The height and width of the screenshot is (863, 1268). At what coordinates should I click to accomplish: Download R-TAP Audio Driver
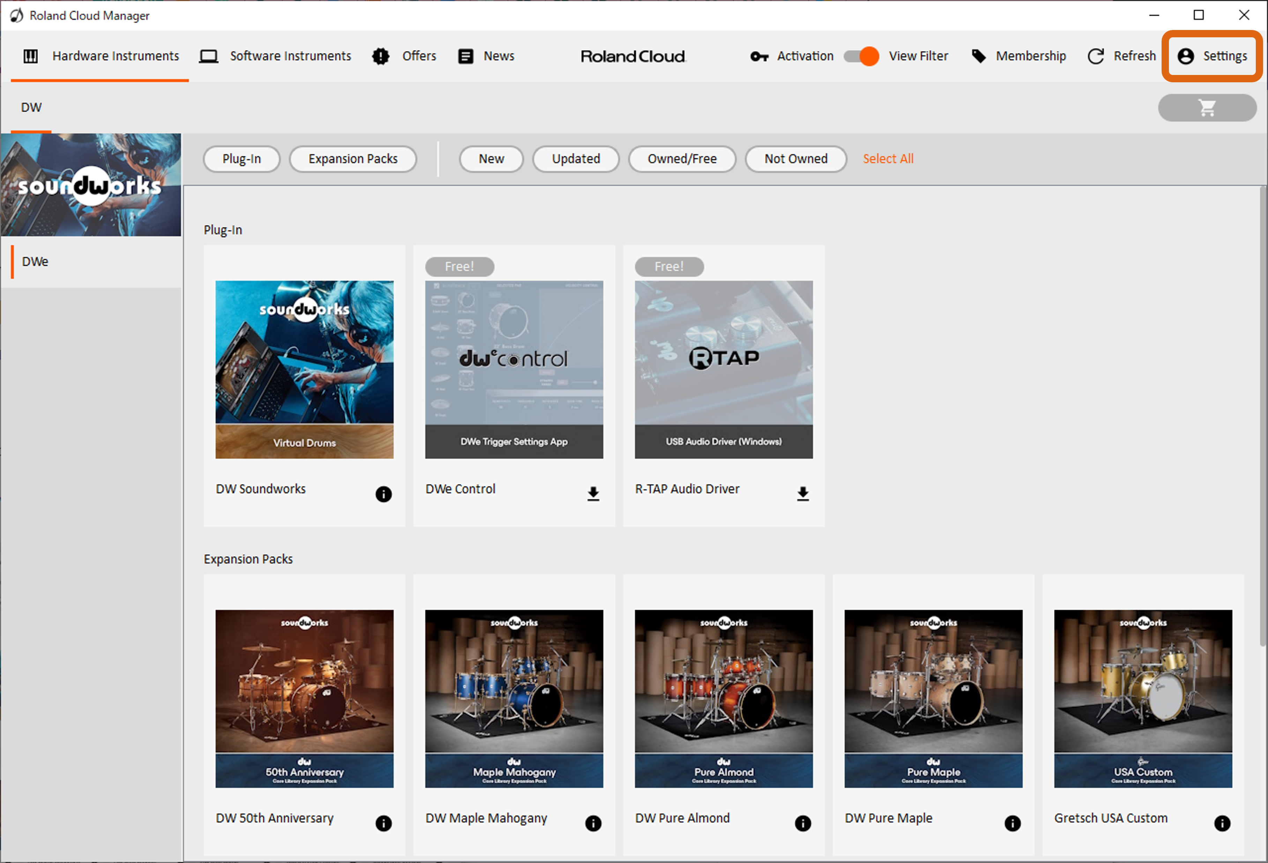803,494
